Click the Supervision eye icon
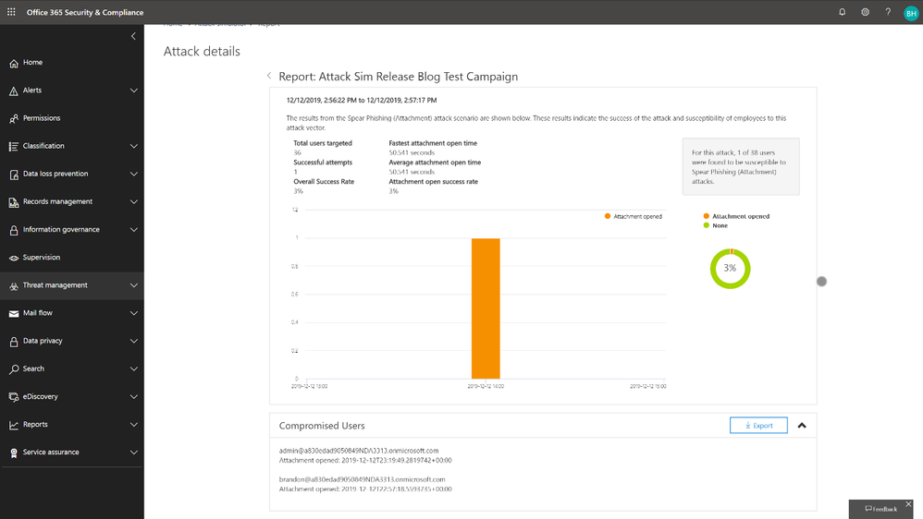Image resolution: width=923 pixels, height=519 pixels. (14, 258)
